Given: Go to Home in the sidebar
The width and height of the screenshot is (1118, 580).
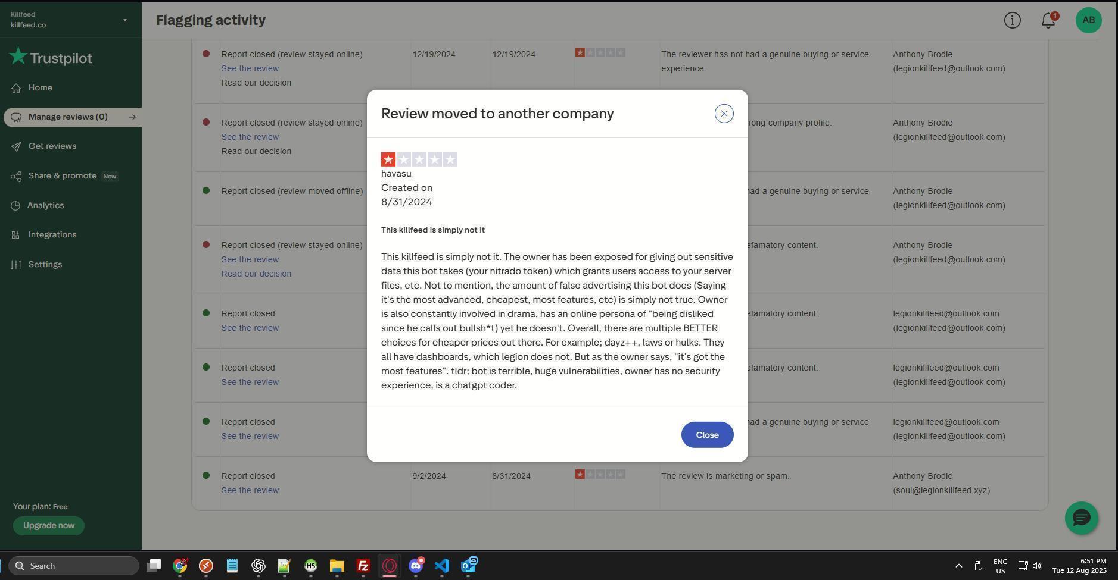Looking at the screenshot, I should point(41,87).
